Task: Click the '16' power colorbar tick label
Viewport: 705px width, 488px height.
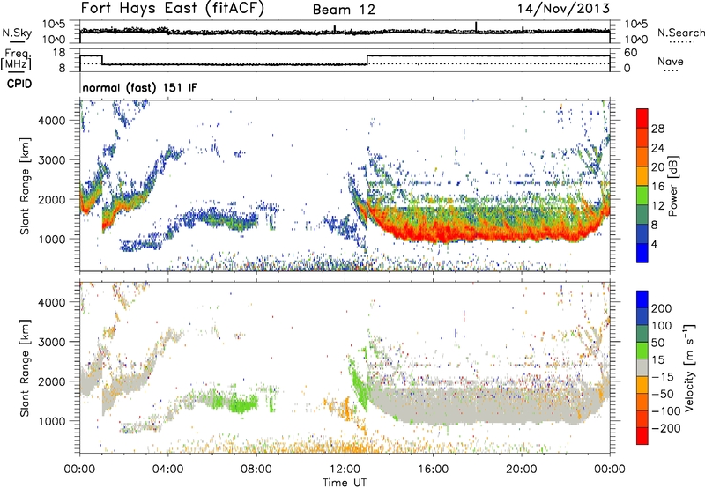Action: (x=657, y=187)
